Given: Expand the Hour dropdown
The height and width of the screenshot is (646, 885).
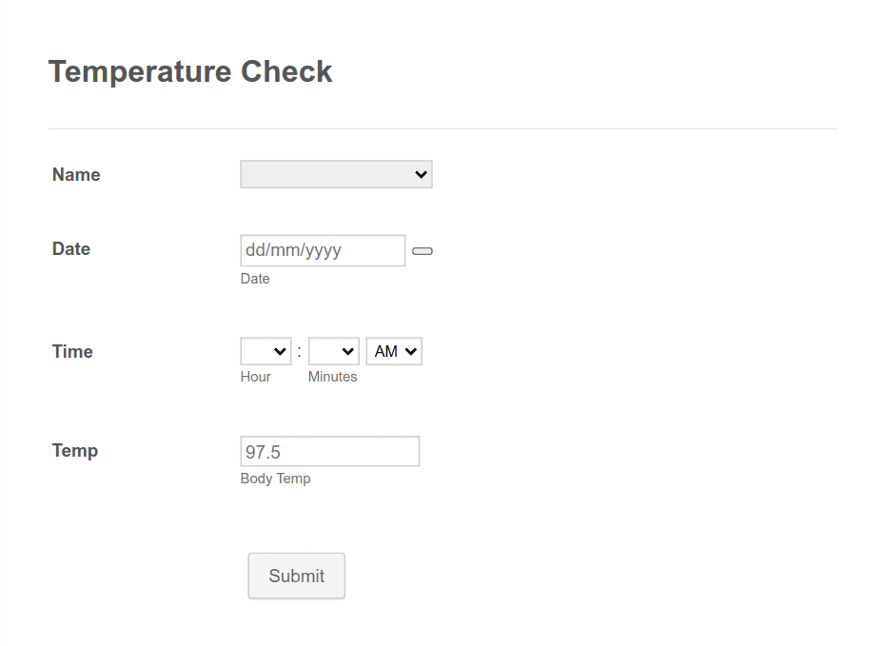Looking at the screenshot, I should click(x=265, y=351).
